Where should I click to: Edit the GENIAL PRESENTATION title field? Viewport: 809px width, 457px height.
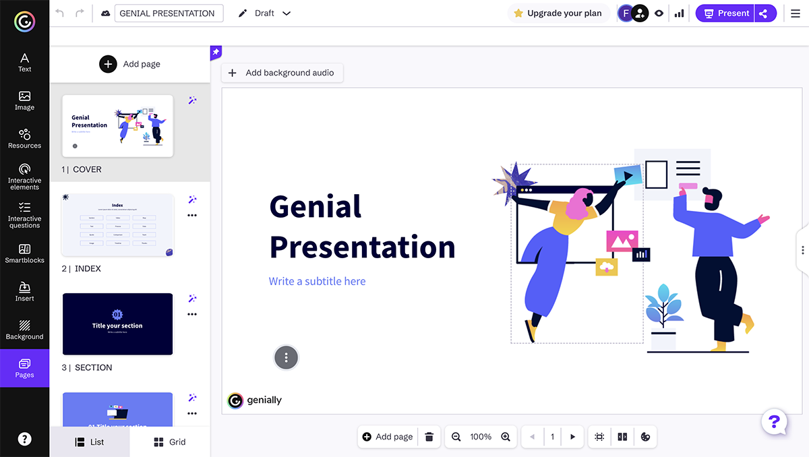coord(169,13)
